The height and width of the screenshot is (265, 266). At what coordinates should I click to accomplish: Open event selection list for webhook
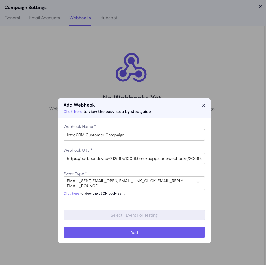click(134, 183)
